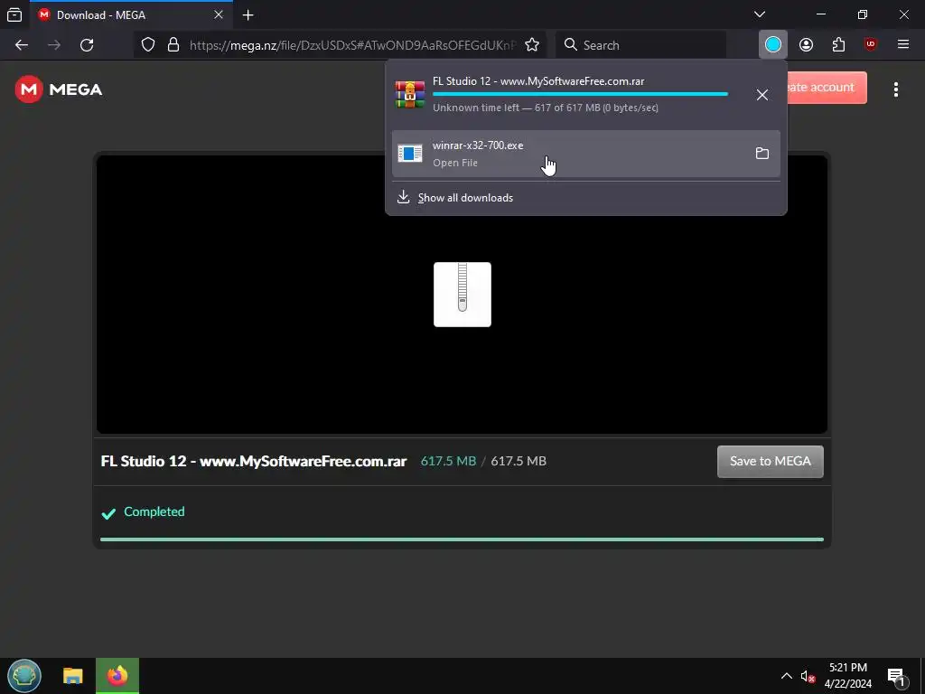925x694 pixels.
Task: Open MEGA three-dot options menu
Action: pyautogui.click(x=895, y=89)
